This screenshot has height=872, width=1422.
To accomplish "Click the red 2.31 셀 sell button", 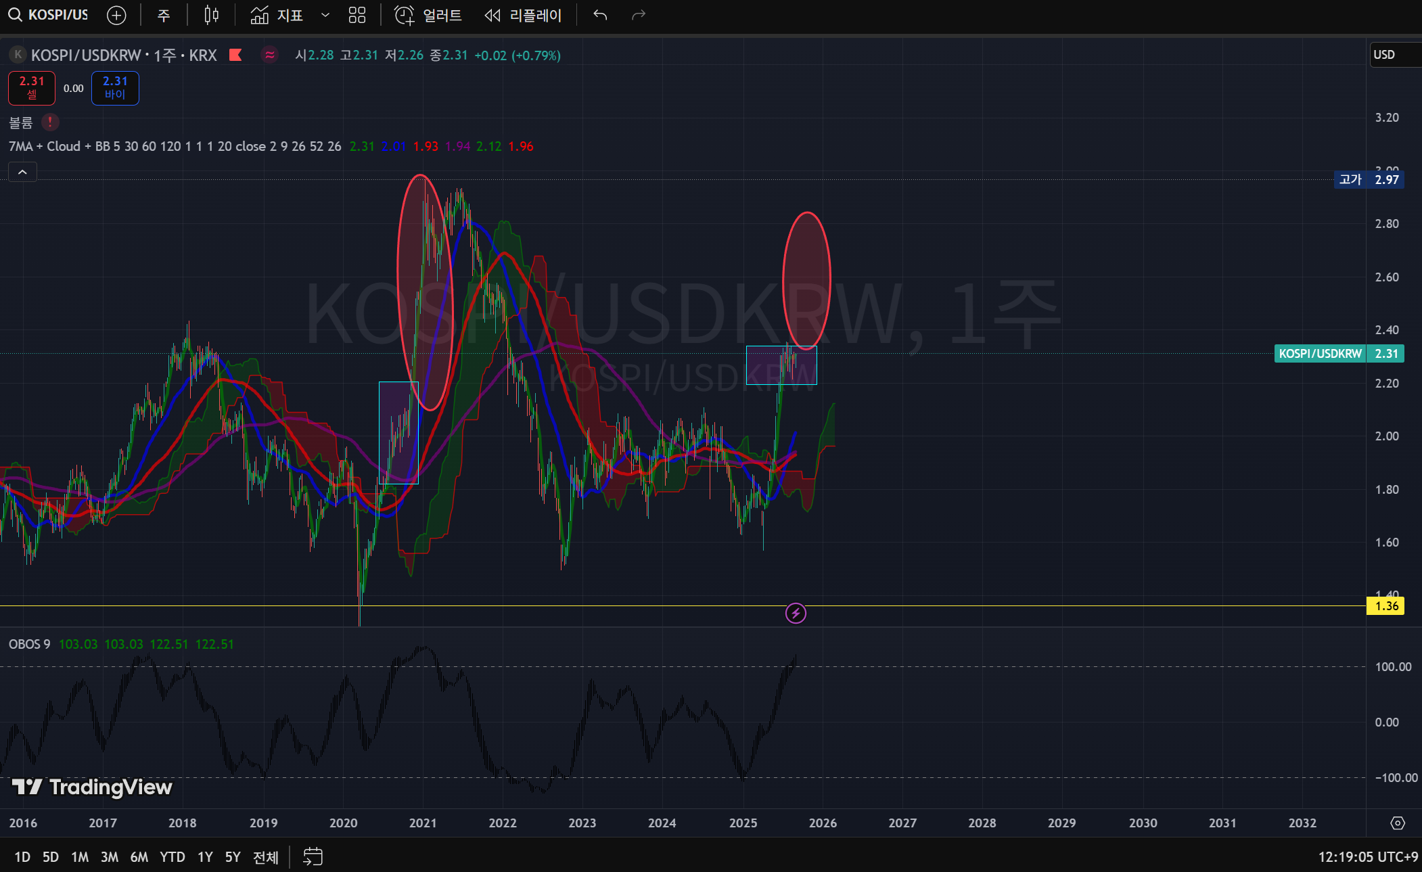I will click(32, 88).
